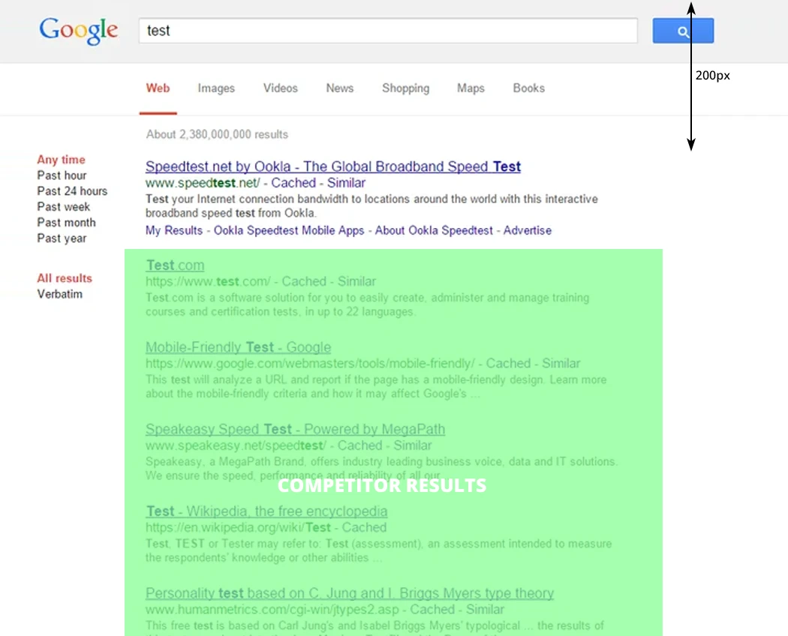Screen dimensions: 788x636
Task: Open Cached link for test.com result
Action: click(304, 281)
